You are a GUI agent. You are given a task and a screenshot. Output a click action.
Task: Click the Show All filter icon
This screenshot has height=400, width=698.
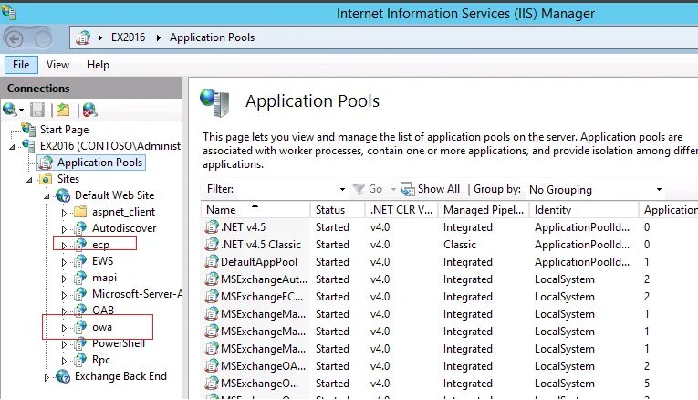(407, 189)
